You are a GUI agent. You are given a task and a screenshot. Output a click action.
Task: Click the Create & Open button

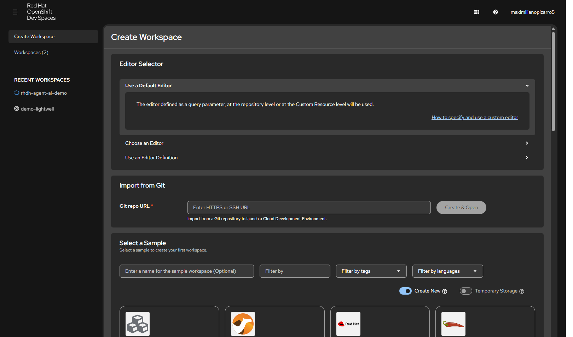point(461,207)
